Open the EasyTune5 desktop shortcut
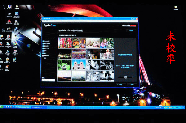The width and height of the screenshot is (186, 123). [x=10, y=7]
